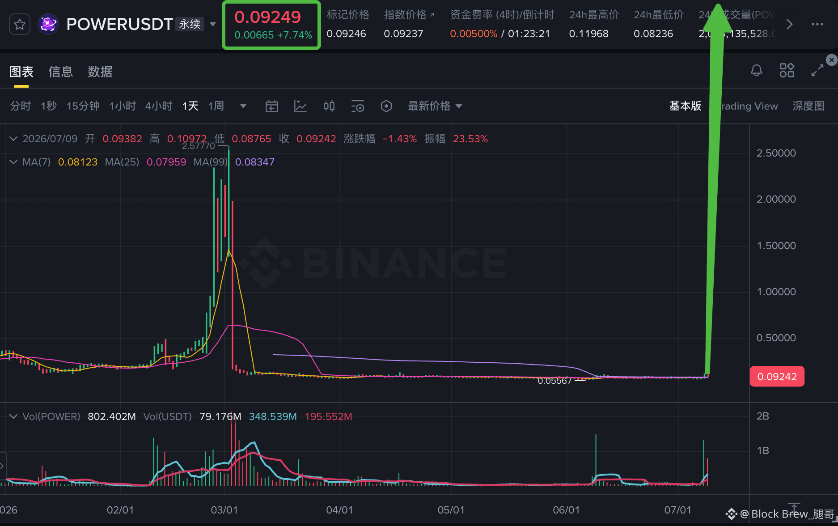
Task: Open the POWERUSDT pair selector dropdown arrow
Action: pos(213,24)
